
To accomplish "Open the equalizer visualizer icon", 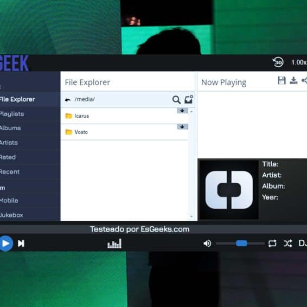I will (x=114, y=244).
